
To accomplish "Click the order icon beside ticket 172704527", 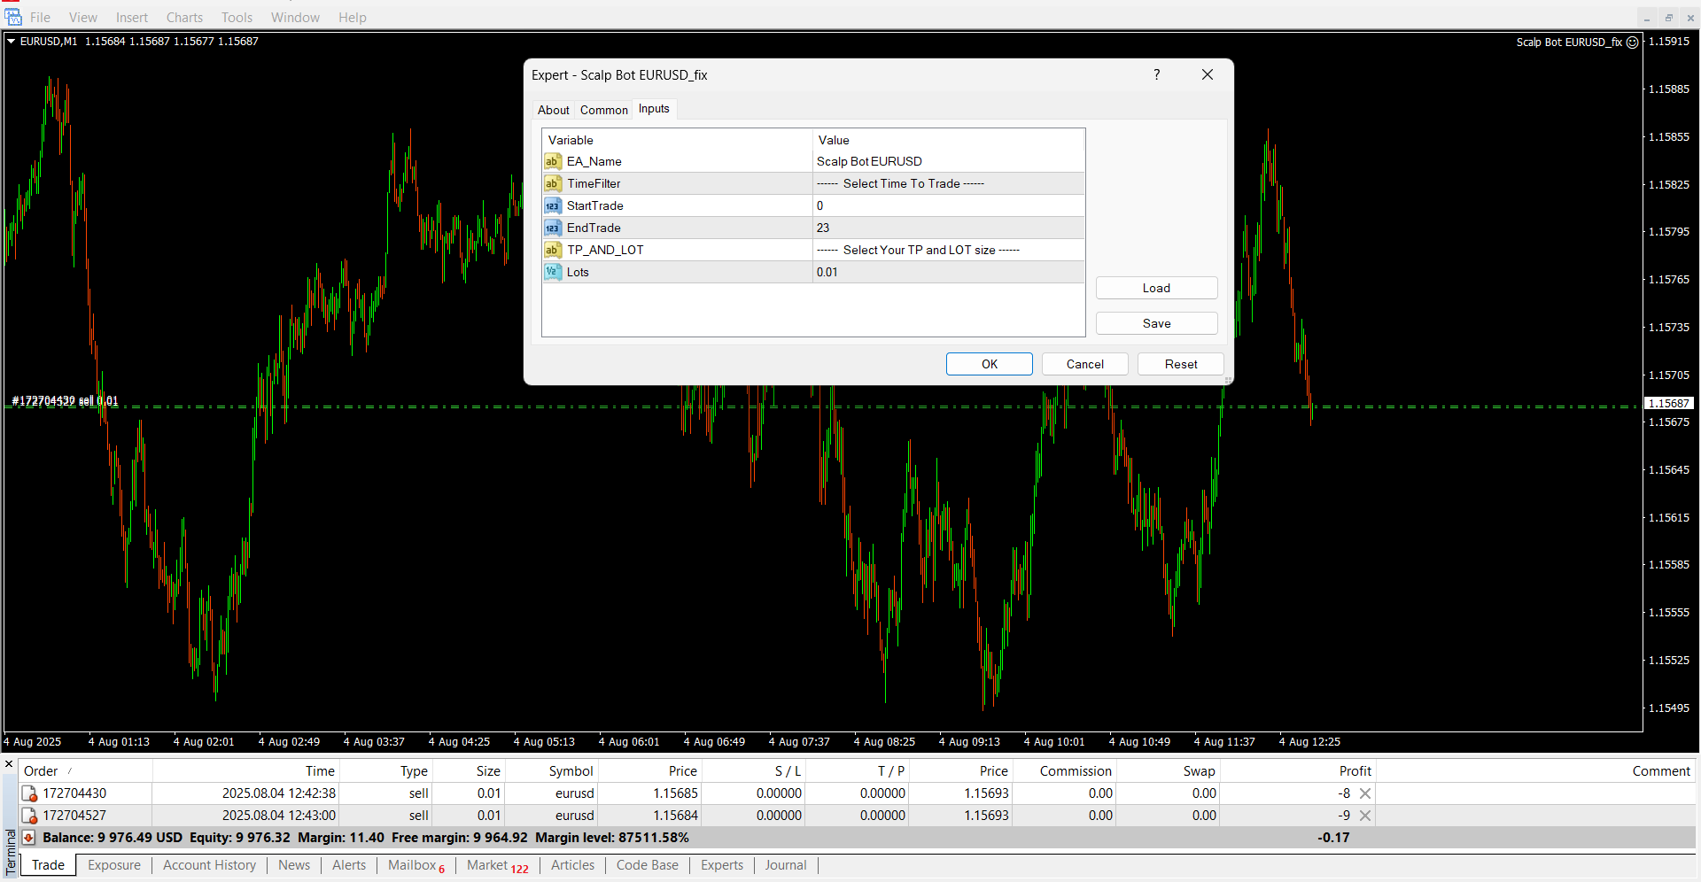I will (x=29, y=816).
